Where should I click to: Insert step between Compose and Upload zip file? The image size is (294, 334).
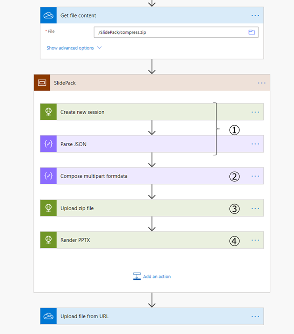152,192
